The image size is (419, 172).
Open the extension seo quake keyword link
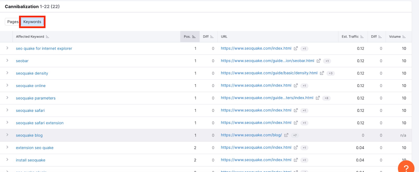[35, 148]
